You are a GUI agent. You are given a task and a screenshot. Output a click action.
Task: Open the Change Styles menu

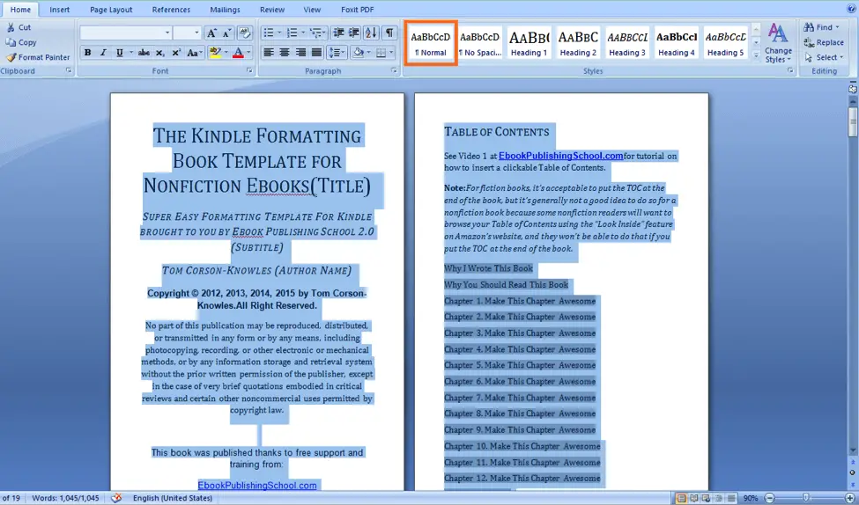click(778, 44)
